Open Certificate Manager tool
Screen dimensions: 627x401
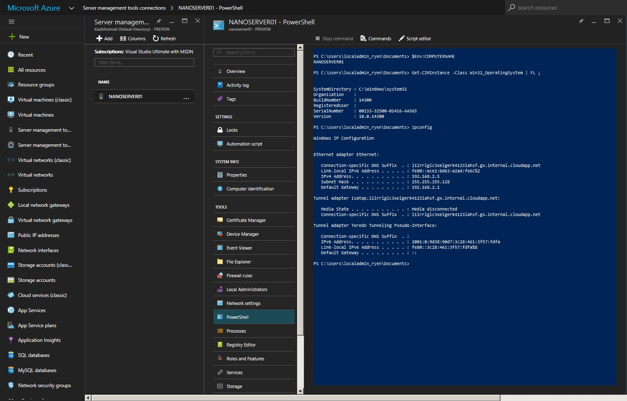(x=254, y=220)
